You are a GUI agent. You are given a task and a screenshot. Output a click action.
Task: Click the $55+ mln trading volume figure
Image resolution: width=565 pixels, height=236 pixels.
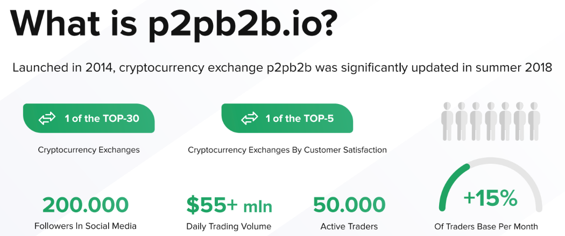click(x=229, y=205)
